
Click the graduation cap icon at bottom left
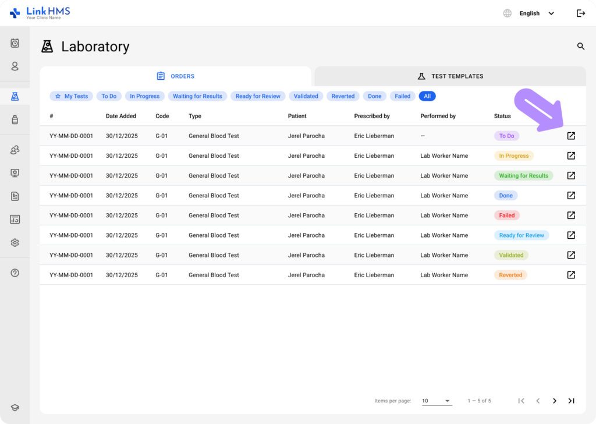pyautogui.click(x=15, y=408)
